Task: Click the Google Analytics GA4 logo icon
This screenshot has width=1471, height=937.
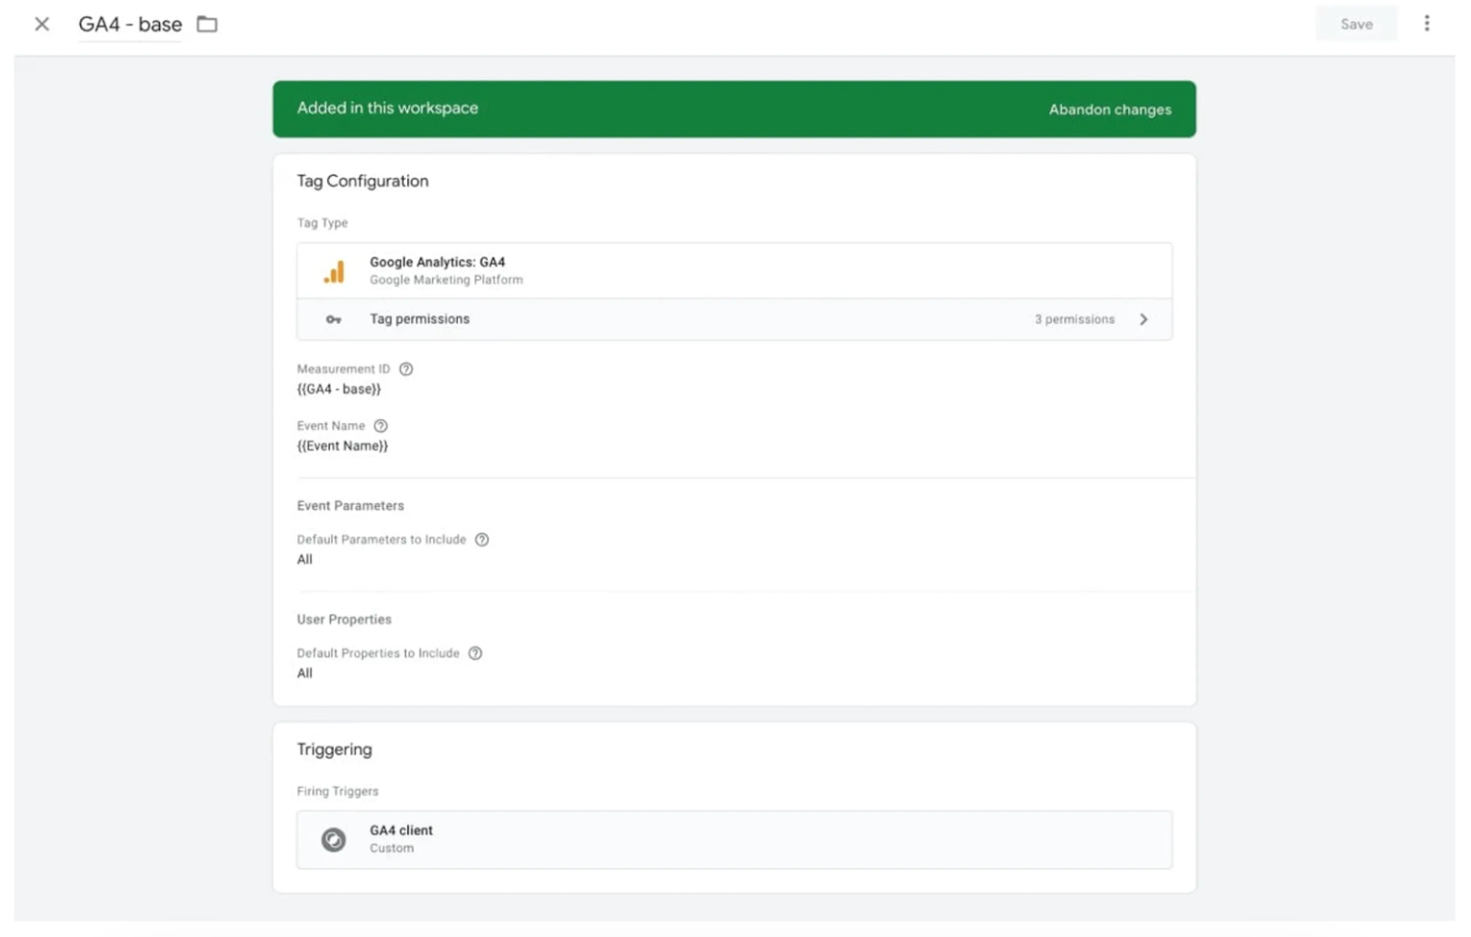Action: tap(334, 270)
